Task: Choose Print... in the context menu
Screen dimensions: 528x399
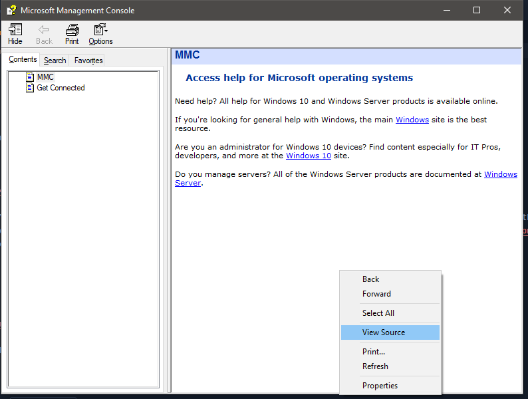Action: [390, 352]
